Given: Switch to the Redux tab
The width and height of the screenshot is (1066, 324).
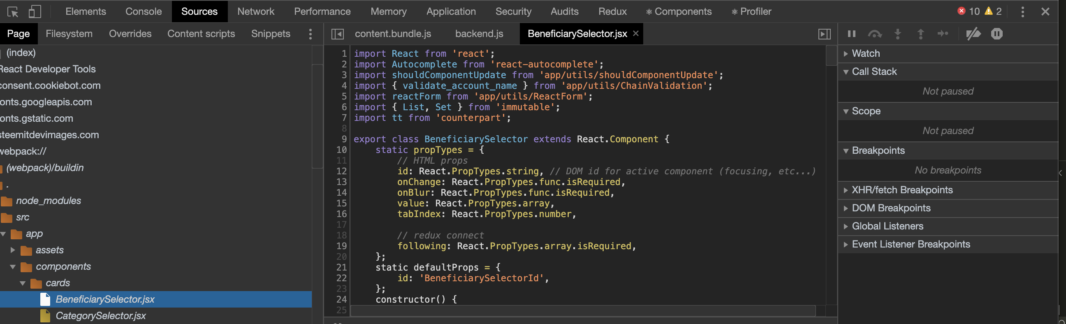Looking at the screenshot, I should (612, 12).
